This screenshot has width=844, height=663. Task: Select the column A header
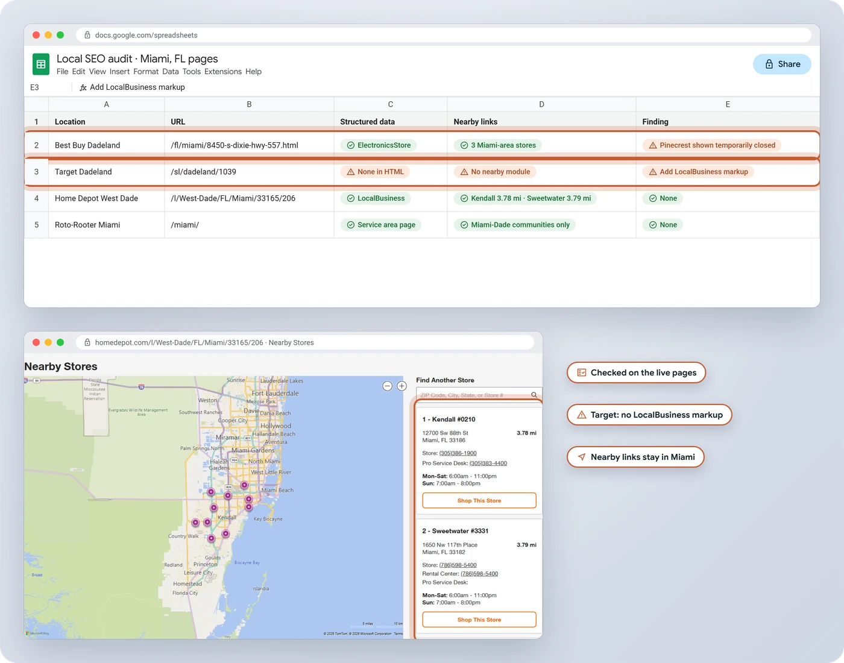click(x=107, y=104)
